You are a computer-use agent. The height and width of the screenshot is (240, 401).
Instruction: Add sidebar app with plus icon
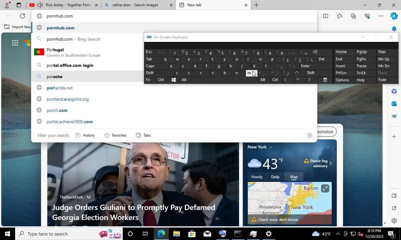click(x=394, y=137)
